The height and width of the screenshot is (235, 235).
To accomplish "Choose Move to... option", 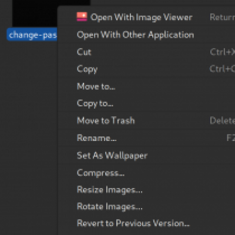I will [x=96, y=86].
